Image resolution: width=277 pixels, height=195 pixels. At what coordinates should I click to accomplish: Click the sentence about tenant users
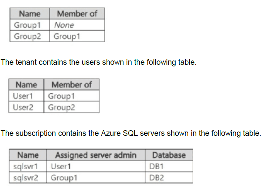point(99,62)
